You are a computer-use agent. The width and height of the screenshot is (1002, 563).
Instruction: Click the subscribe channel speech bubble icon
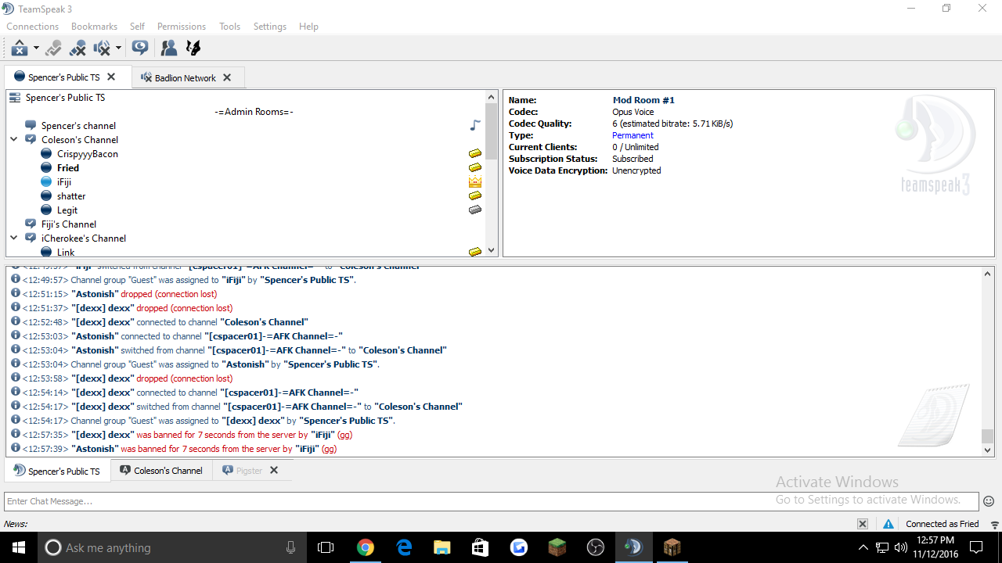coord(140,48)
